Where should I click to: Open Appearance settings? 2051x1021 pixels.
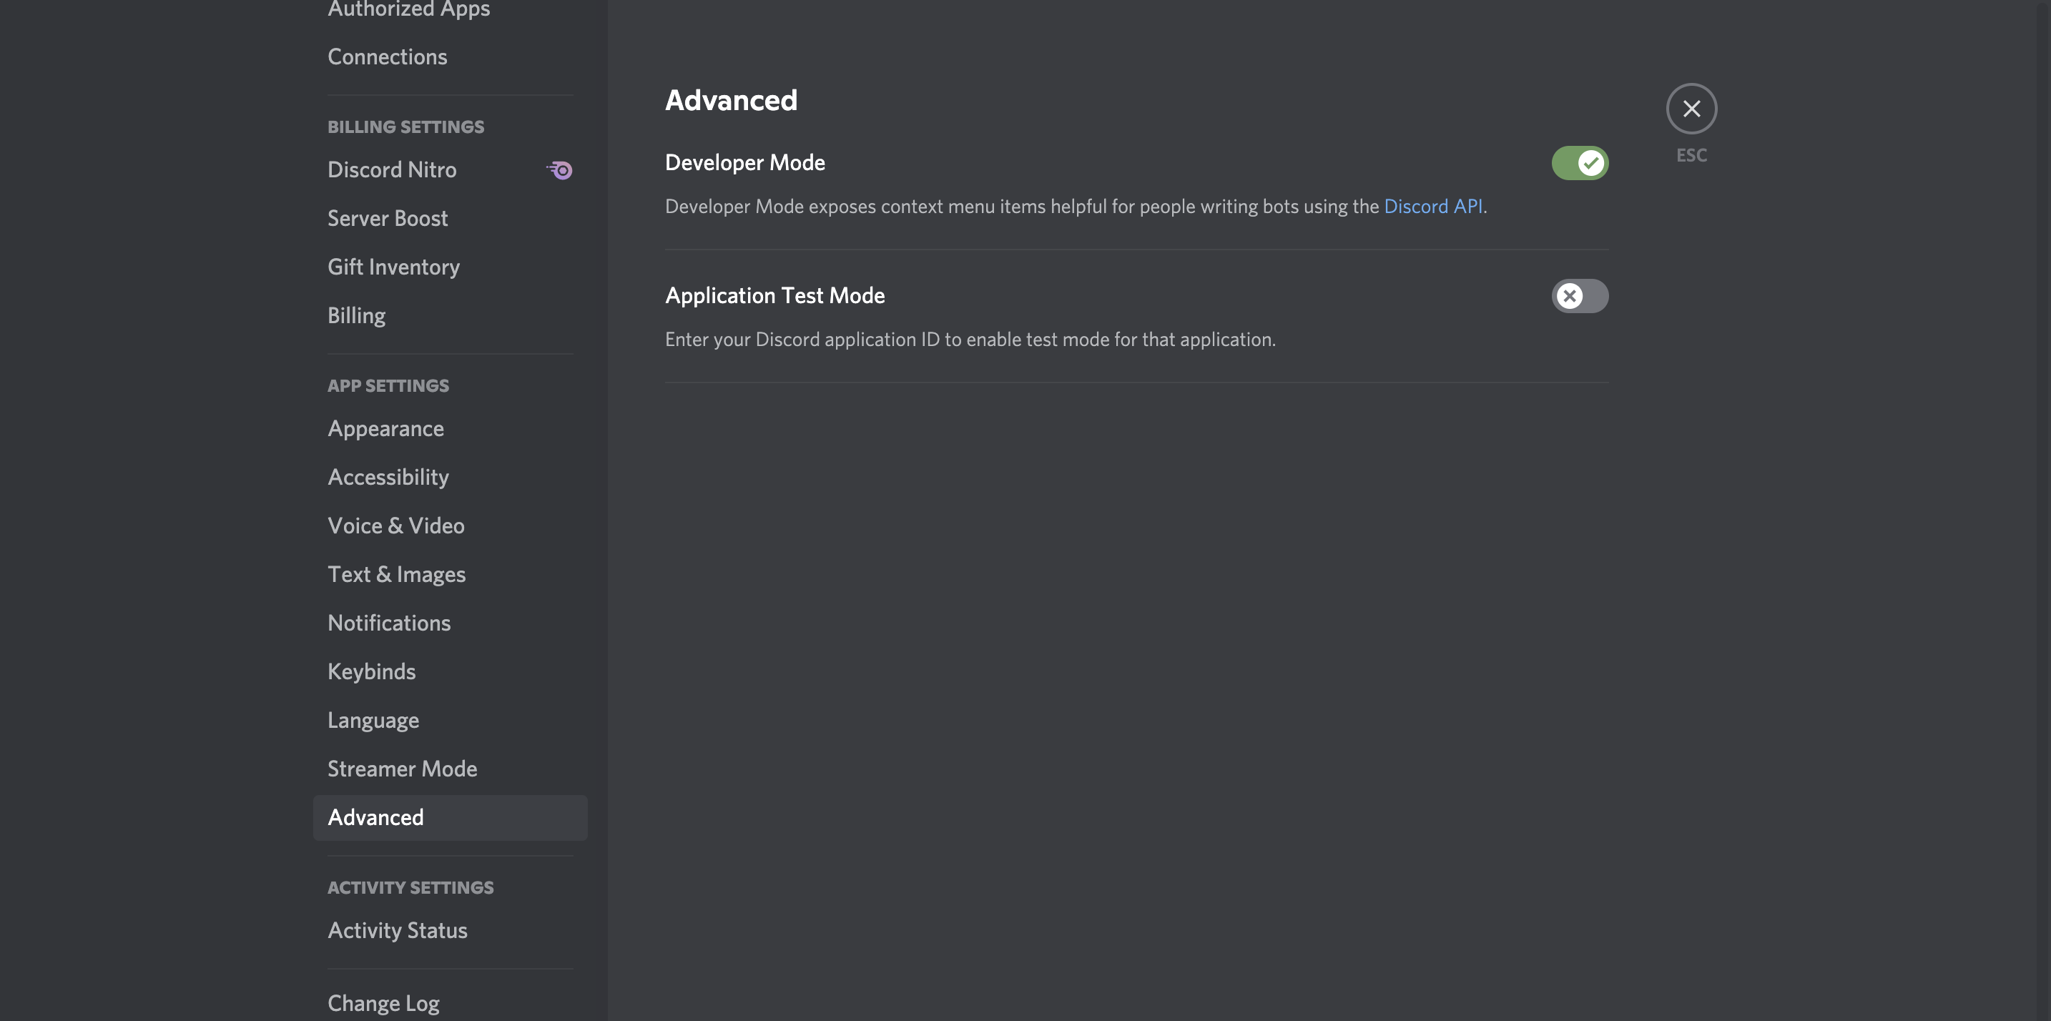tap(385, 428)
